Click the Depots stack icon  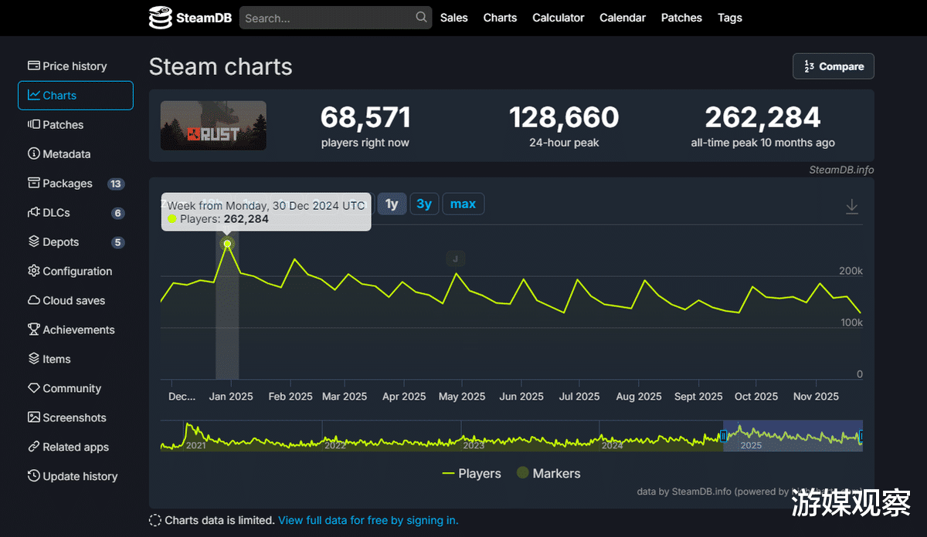[34, 241]
